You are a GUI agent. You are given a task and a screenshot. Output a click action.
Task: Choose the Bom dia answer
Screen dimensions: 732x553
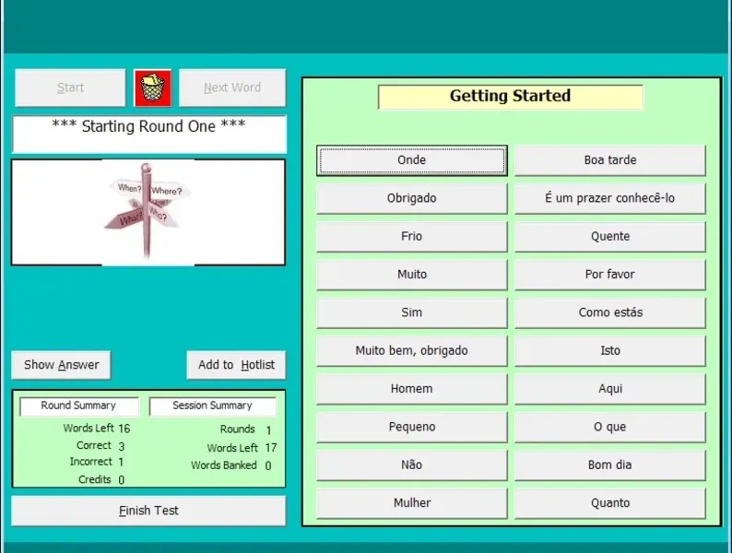[x=610, y=465]
